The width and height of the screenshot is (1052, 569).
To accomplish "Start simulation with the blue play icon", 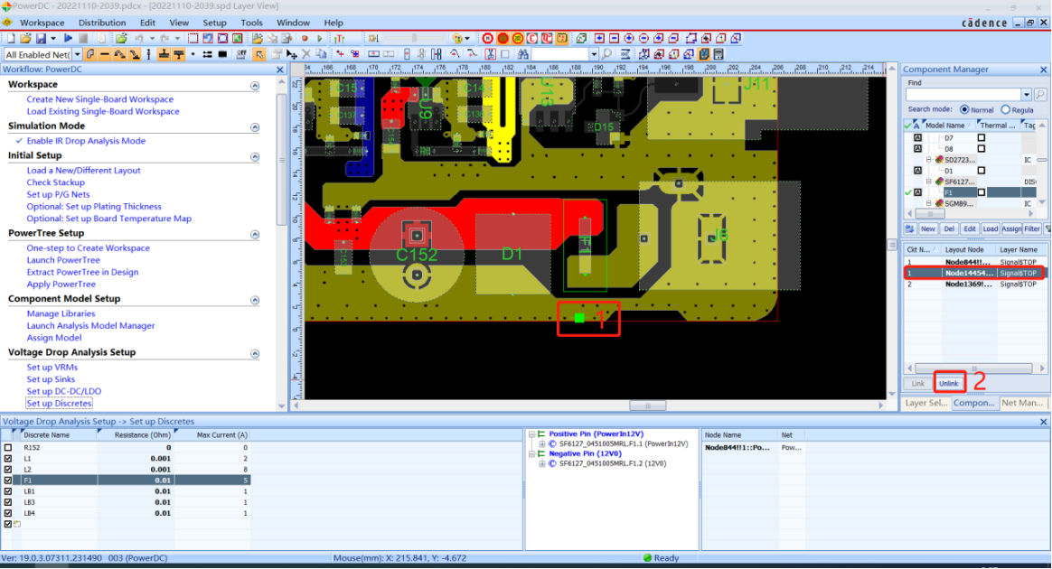I will point(68,38).
